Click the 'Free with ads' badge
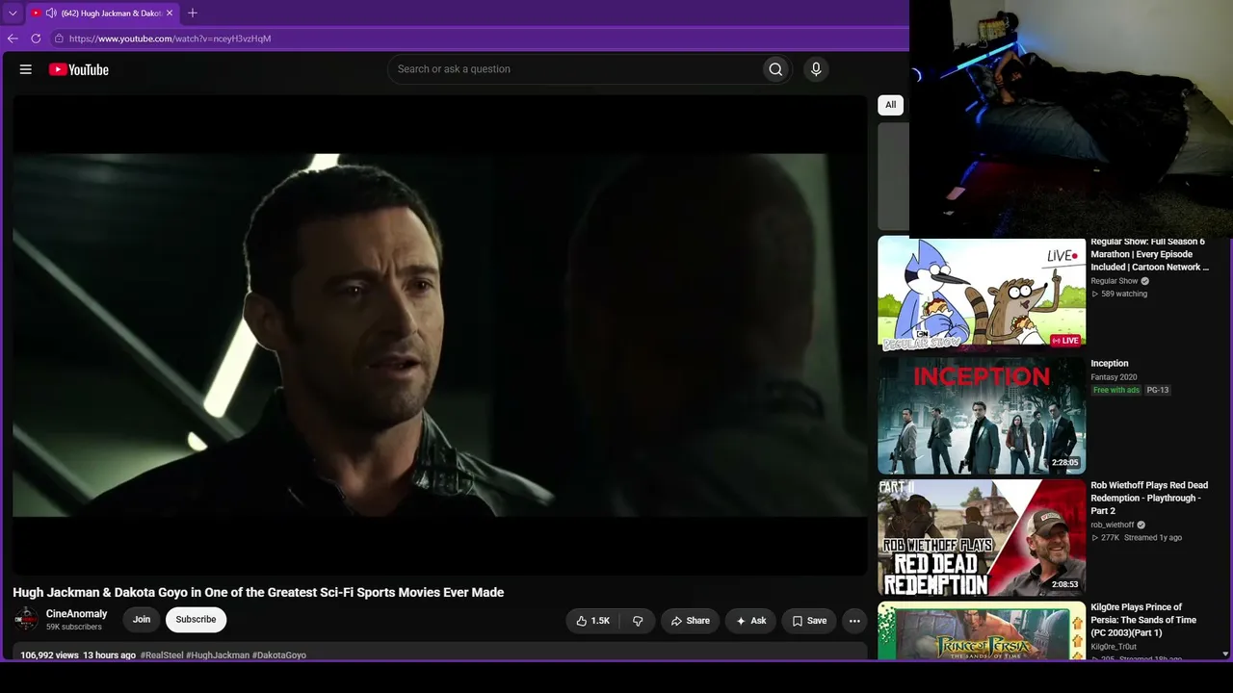The image size is (1233, 693). (x=1116, y=390)
